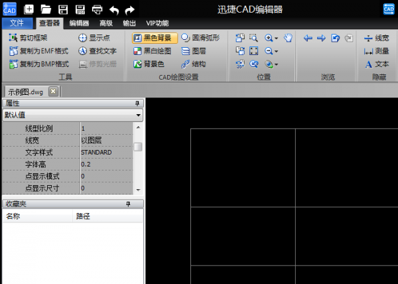Click the print icon in title bar
398x284 pixels.
click(97, 9)
